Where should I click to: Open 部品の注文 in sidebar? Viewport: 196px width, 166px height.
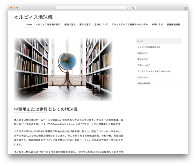tap(159, 53)
